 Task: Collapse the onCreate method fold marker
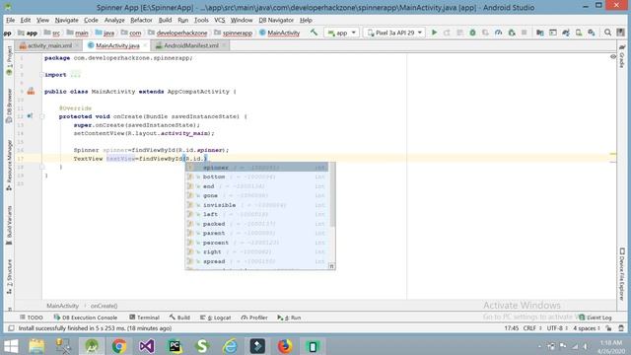(41, 116)
